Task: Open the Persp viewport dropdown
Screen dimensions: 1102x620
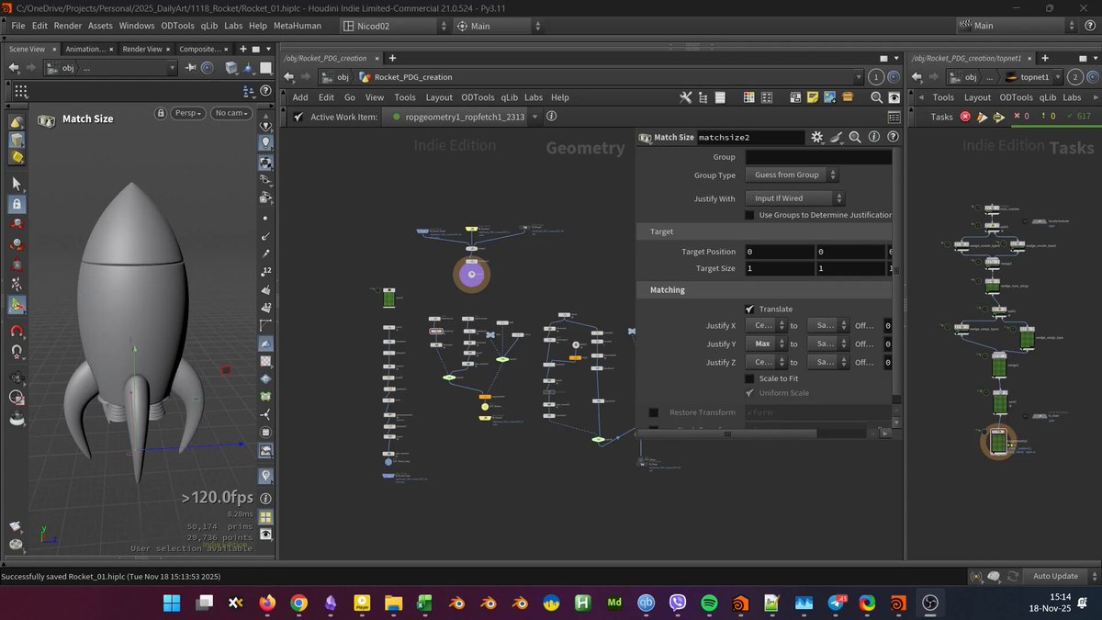Action: [188, 113]
